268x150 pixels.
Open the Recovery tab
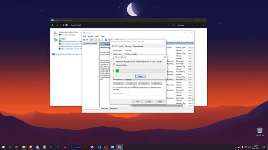(x=128, y=46)
